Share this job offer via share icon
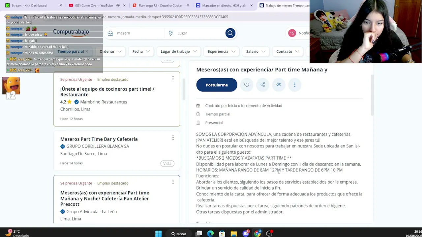The image size is (422, 237). coord(263,85)
